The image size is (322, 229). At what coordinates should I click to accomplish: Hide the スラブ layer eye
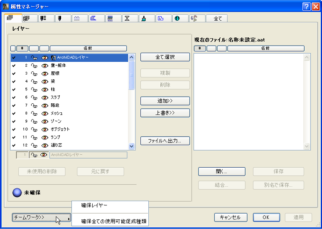coord(45,98)
